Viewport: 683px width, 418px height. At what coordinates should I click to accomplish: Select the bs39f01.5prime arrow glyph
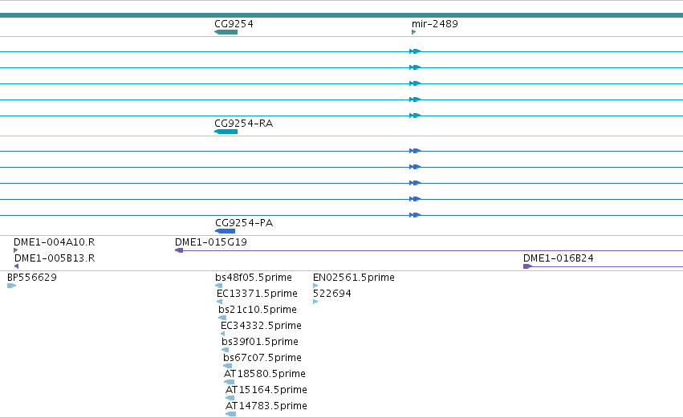tap(225, 350)
